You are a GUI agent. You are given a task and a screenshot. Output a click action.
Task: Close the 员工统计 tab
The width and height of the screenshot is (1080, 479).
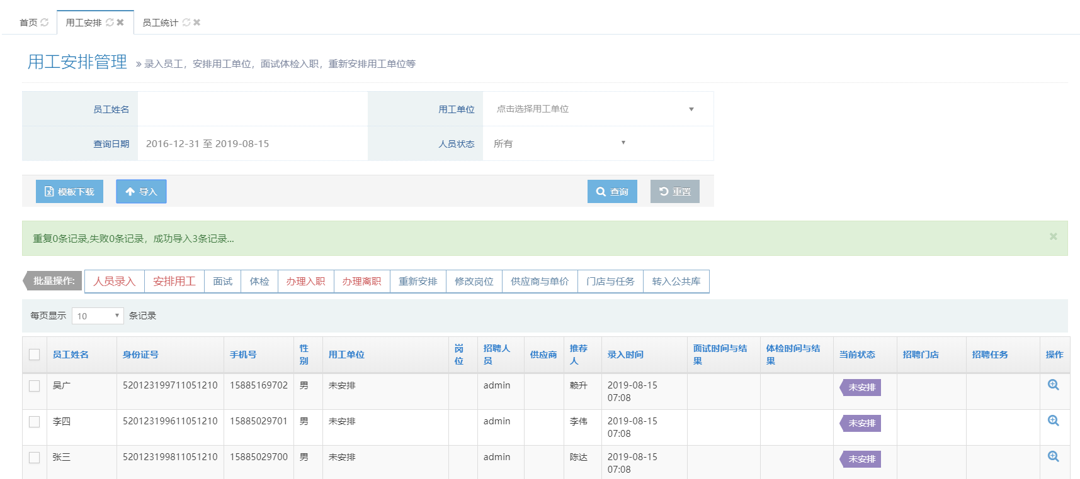(197, 23)
